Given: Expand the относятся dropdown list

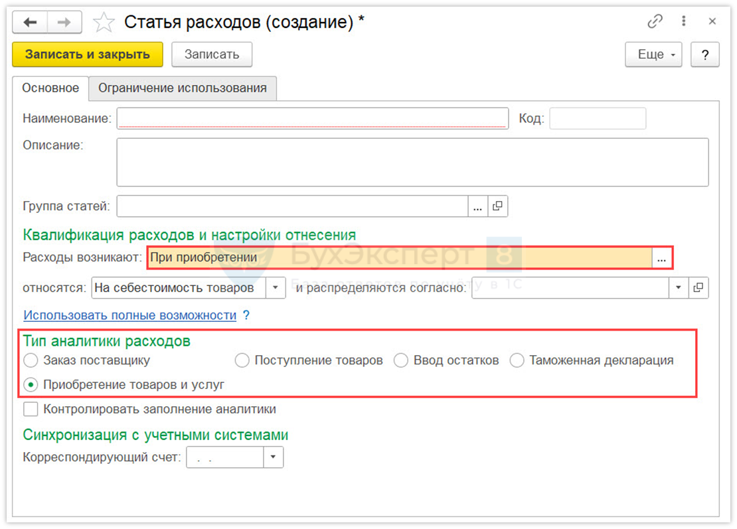Looking at the screenshot, I should pyautogui.click(x=276, y=287).
